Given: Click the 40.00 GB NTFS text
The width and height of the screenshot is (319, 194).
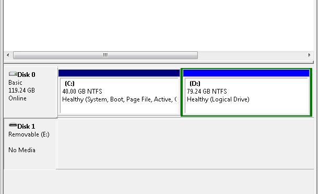Looking at the screenshot, I should tap(82, 92).
